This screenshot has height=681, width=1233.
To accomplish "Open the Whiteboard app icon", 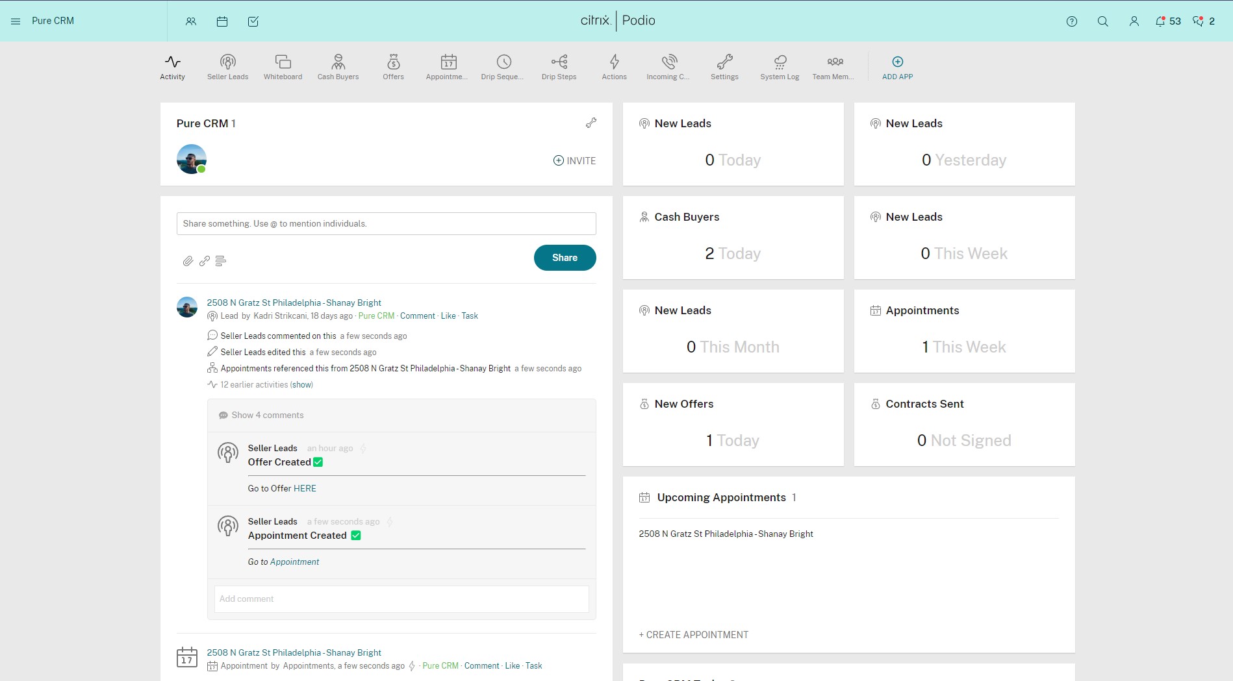I will point(283,67).
